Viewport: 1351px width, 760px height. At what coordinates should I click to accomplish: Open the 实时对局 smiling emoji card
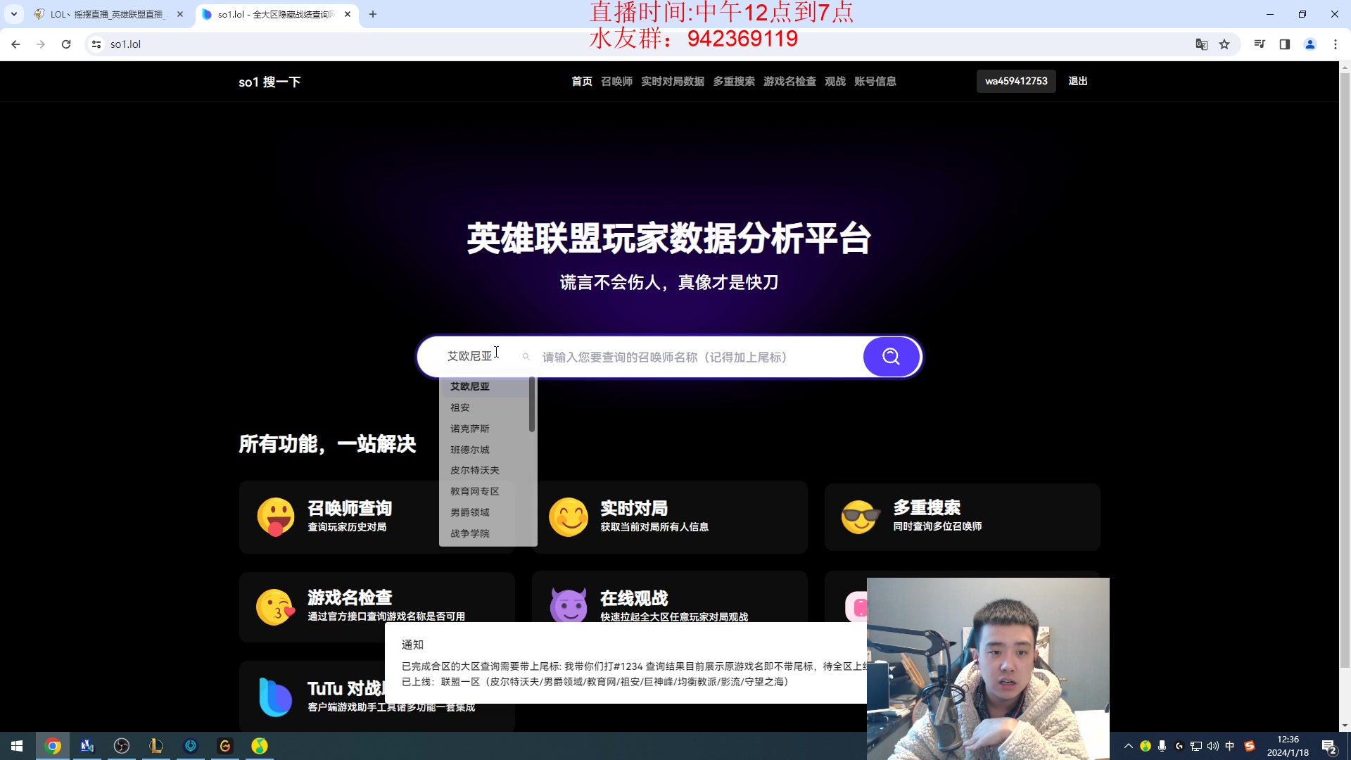pos(669,517)
